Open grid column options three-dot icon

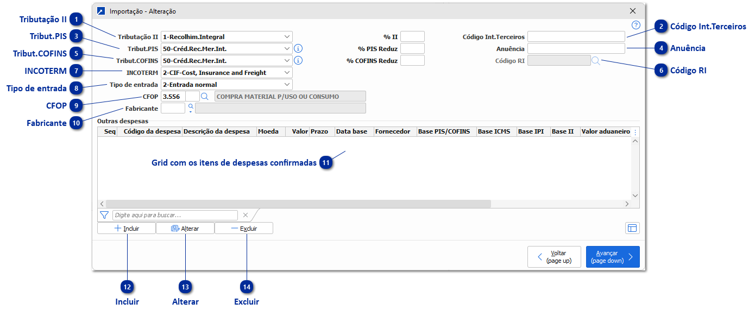click(636, 132)
